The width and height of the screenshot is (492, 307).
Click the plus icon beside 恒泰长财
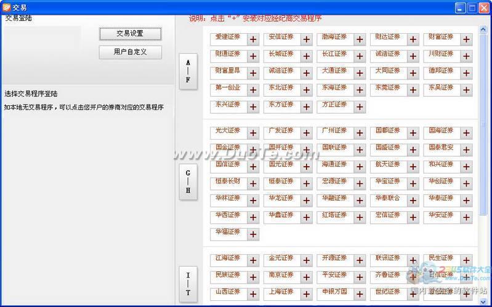(x=253, y=184)
